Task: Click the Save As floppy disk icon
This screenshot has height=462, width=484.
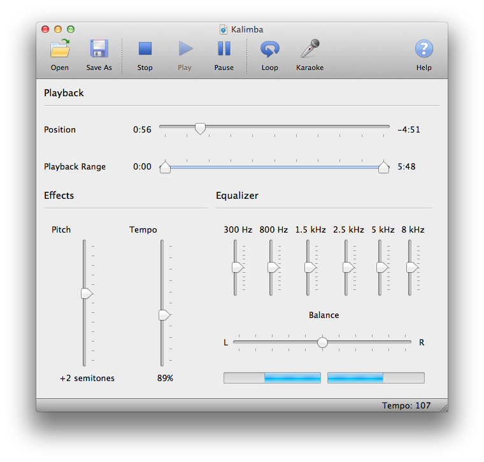Action: [99, 48]
